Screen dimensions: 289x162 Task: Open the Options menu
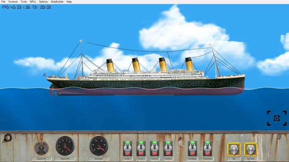pos(43,2)
